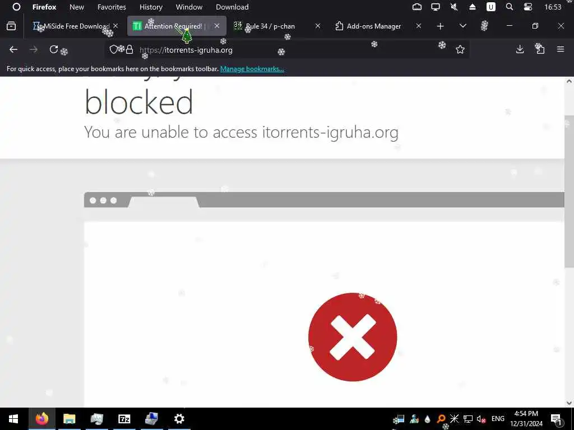Open the Firefox View icon at the tab strip start
The width and height of the screenshot is (574, 430).
coord(11,26)
